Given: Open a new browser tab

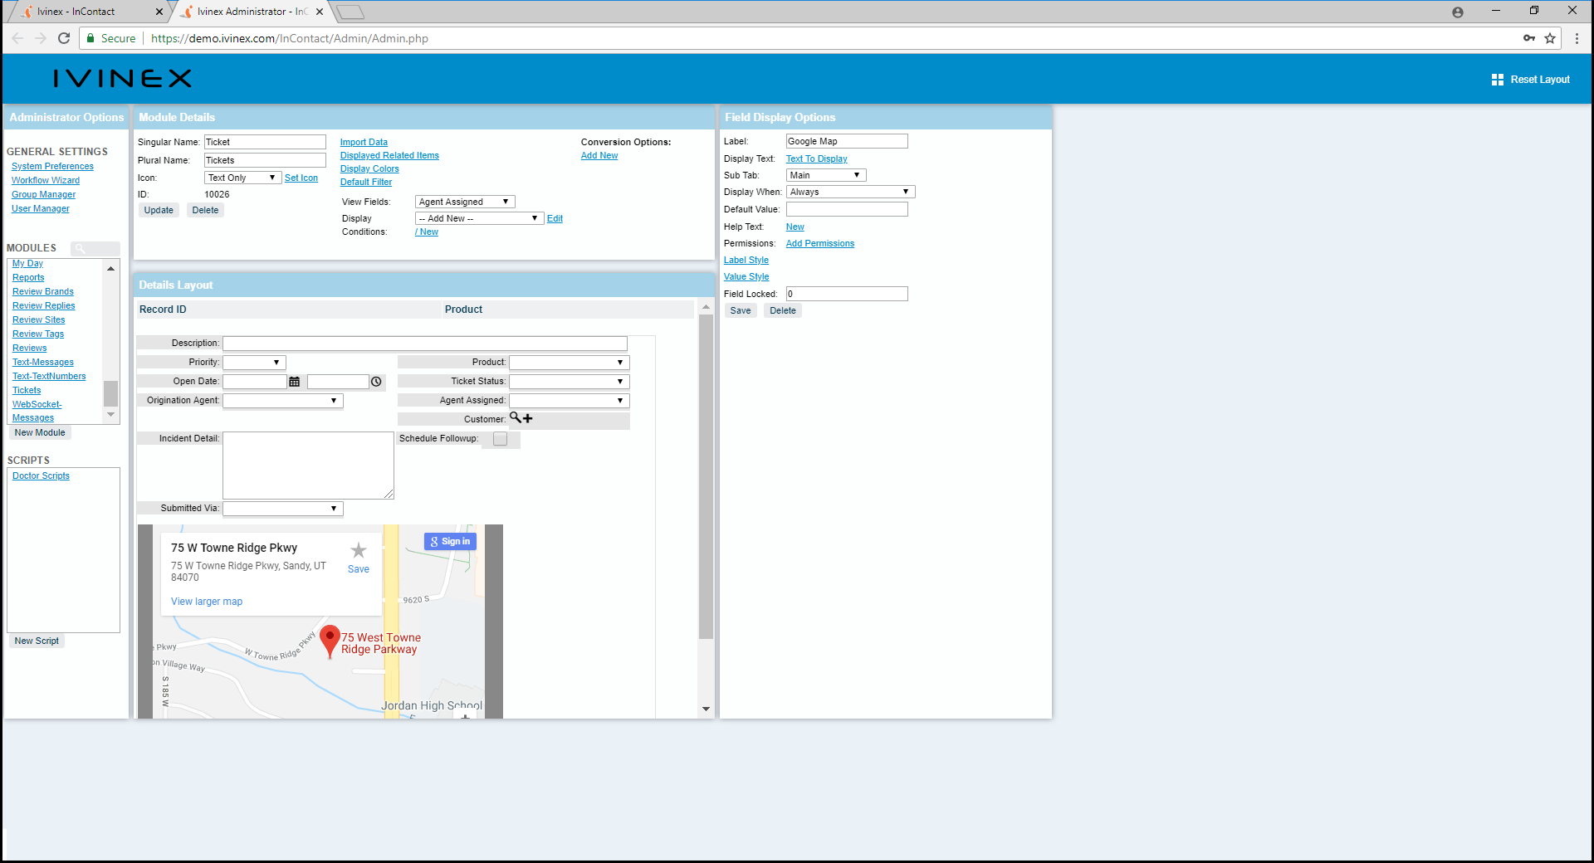Looking at the screenshot, I should pyautogui.click(x=350, y=12).
